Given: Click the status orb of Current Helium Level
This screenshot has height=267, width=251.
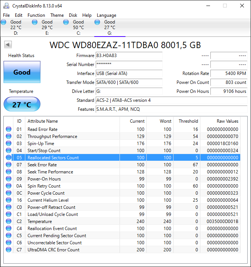Looking at the screenshot, I should click(9, 200).
